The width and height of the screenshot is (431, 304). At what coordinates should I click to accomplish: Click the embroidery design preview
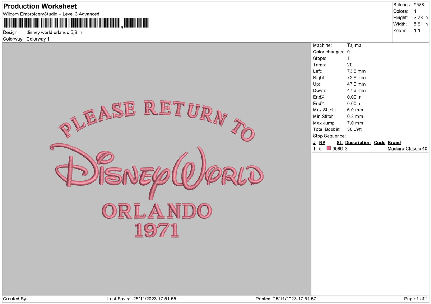[x=157, y=169]
